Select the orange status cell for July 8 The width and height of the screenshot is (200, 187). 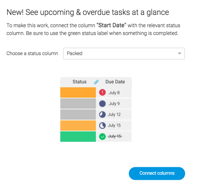click(78, 92)
